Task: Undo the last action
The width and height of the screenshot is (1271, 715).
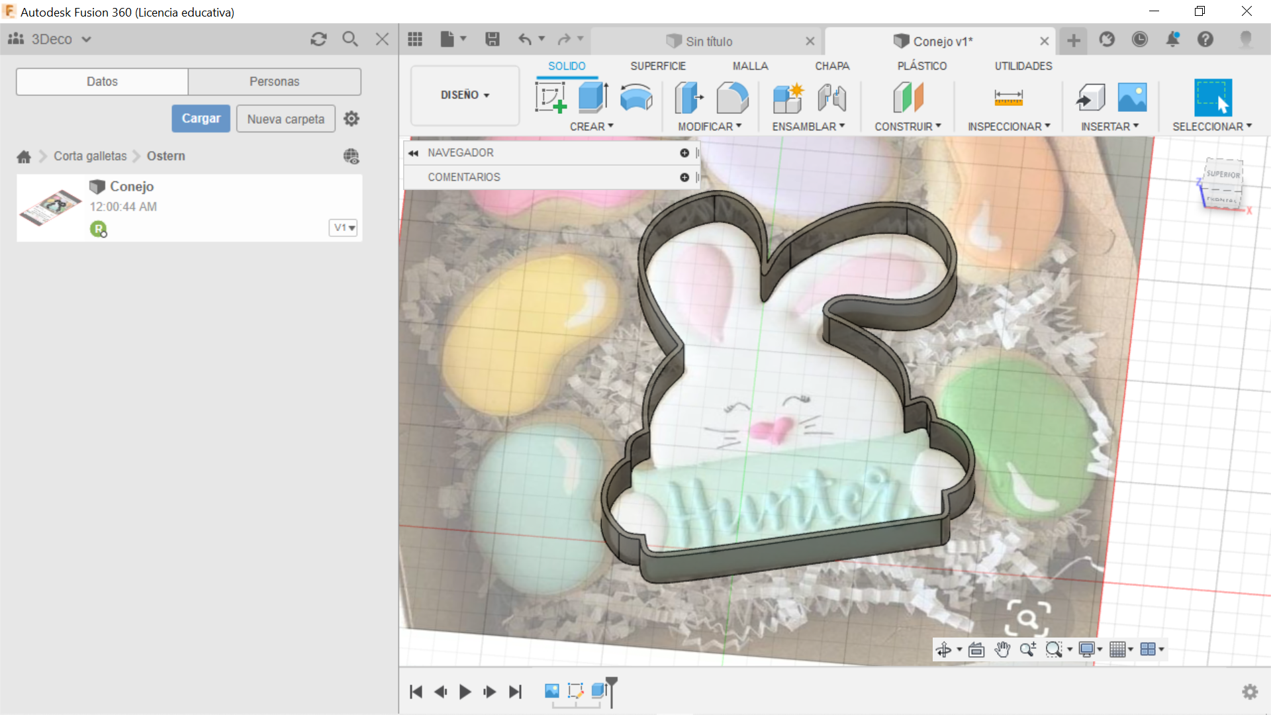Action: [525, 40]
